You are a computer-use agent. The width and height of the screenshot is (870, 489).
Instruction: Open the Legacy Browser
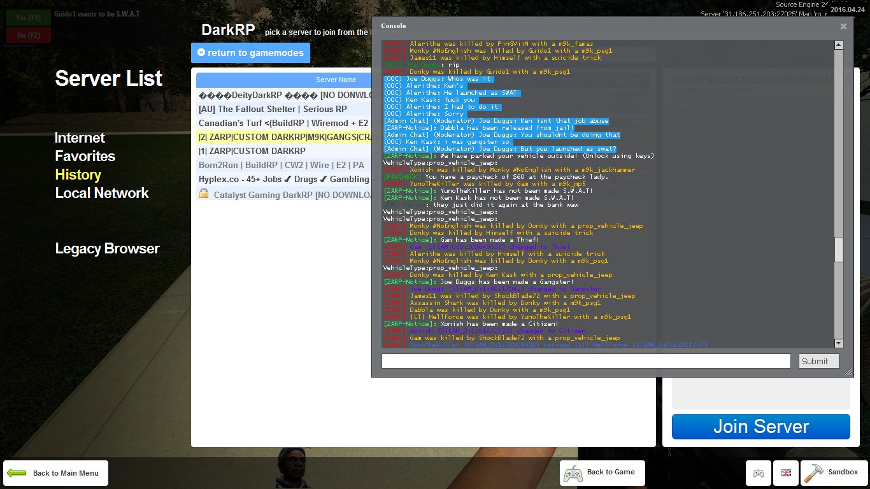click(107, 248)
